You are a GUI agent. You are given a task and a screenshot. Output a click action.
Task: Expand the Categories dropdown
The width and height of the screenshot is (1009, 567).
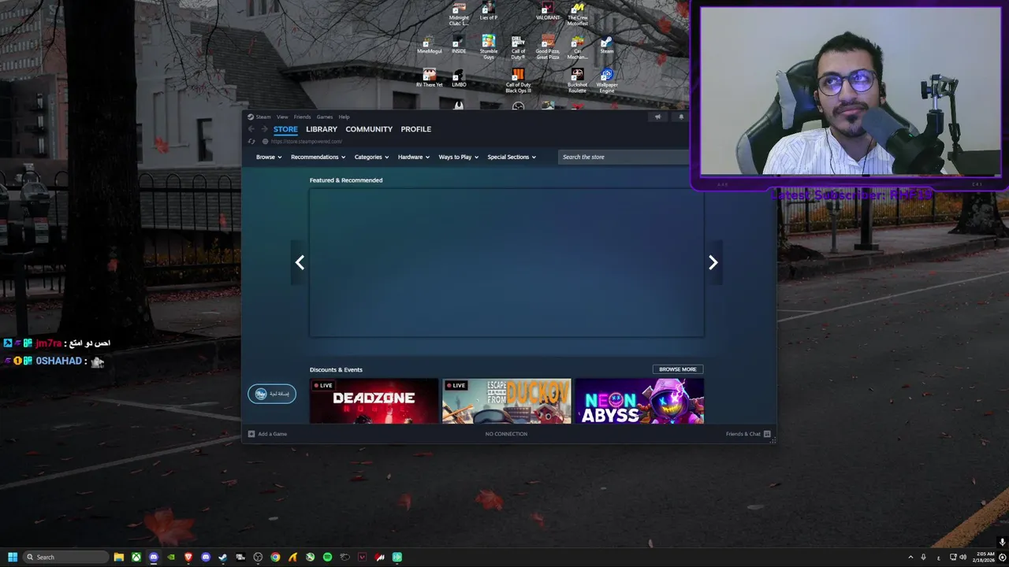(371, 157)
